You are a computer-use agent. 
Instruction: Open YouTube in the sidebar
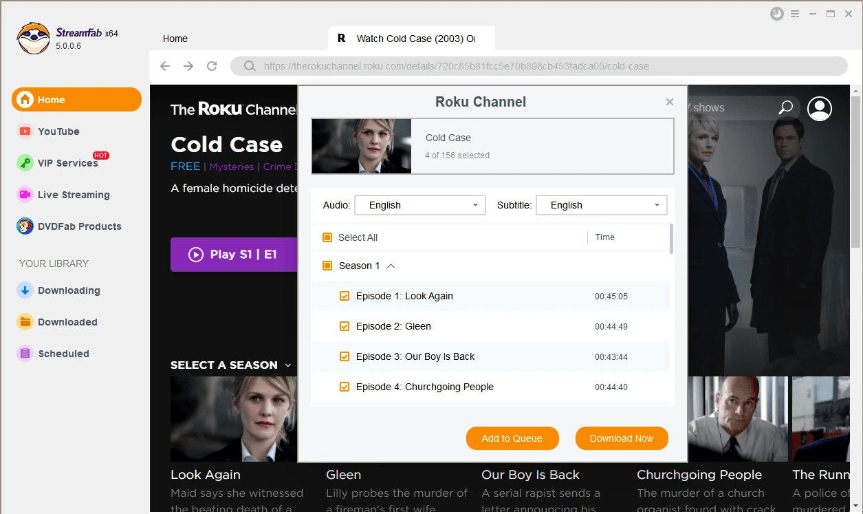point(58,131)
